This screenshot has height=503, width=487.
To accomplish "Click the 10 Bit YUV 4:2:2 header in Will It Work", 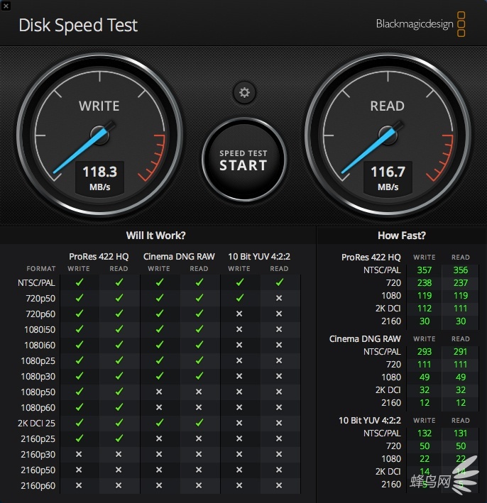I will tap(259, 257).
